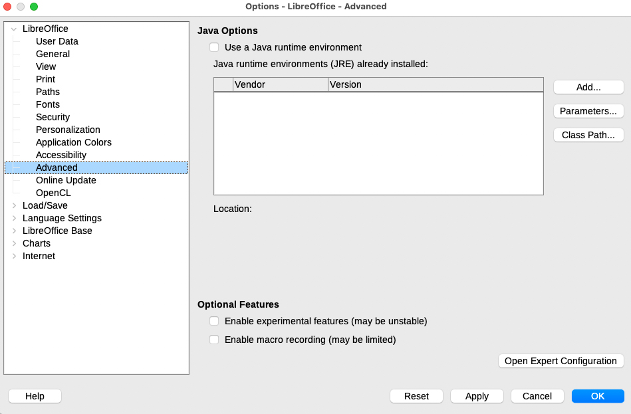Viewport: 631px width, 414px height.
Task: Toggle Enable experimental features checkbox
Action: 214,321
